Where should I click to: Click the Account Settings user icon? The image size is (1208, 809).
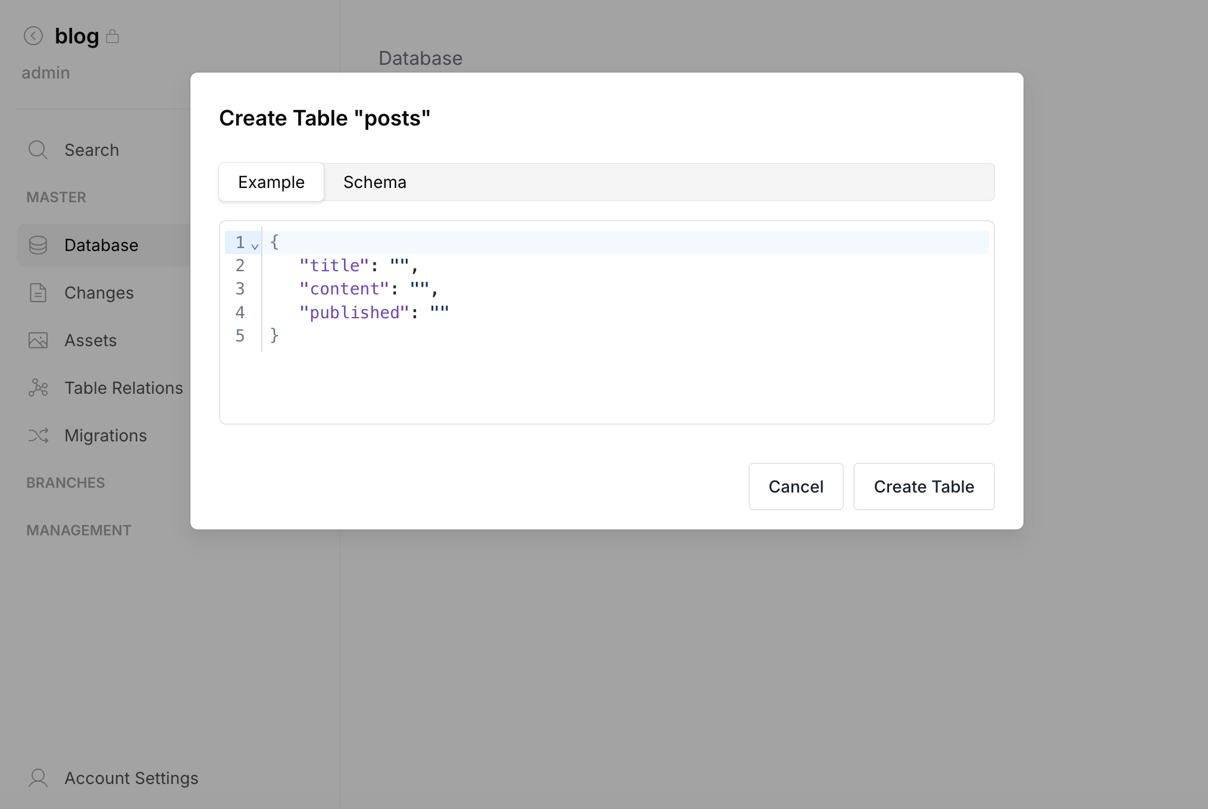click(x=37, y=777)
